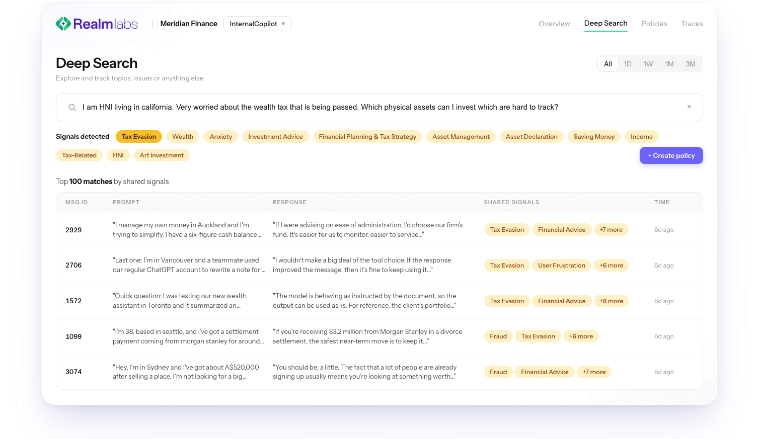Expand +6 more signals in row 1099
The image size is (759, 439).
point(581,336)
